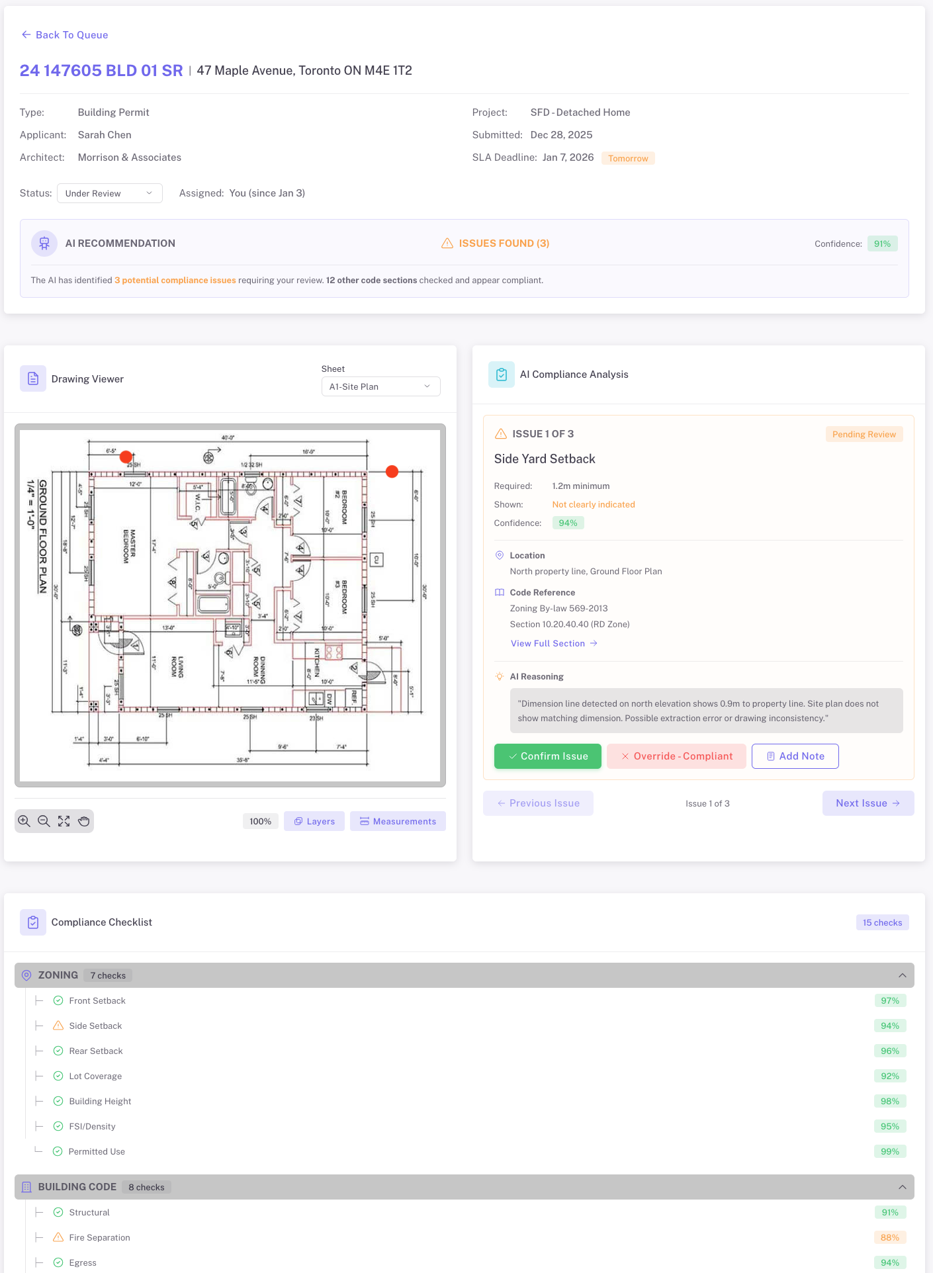Open the Sheet dropdown showing A1-Site Plan

380,386
